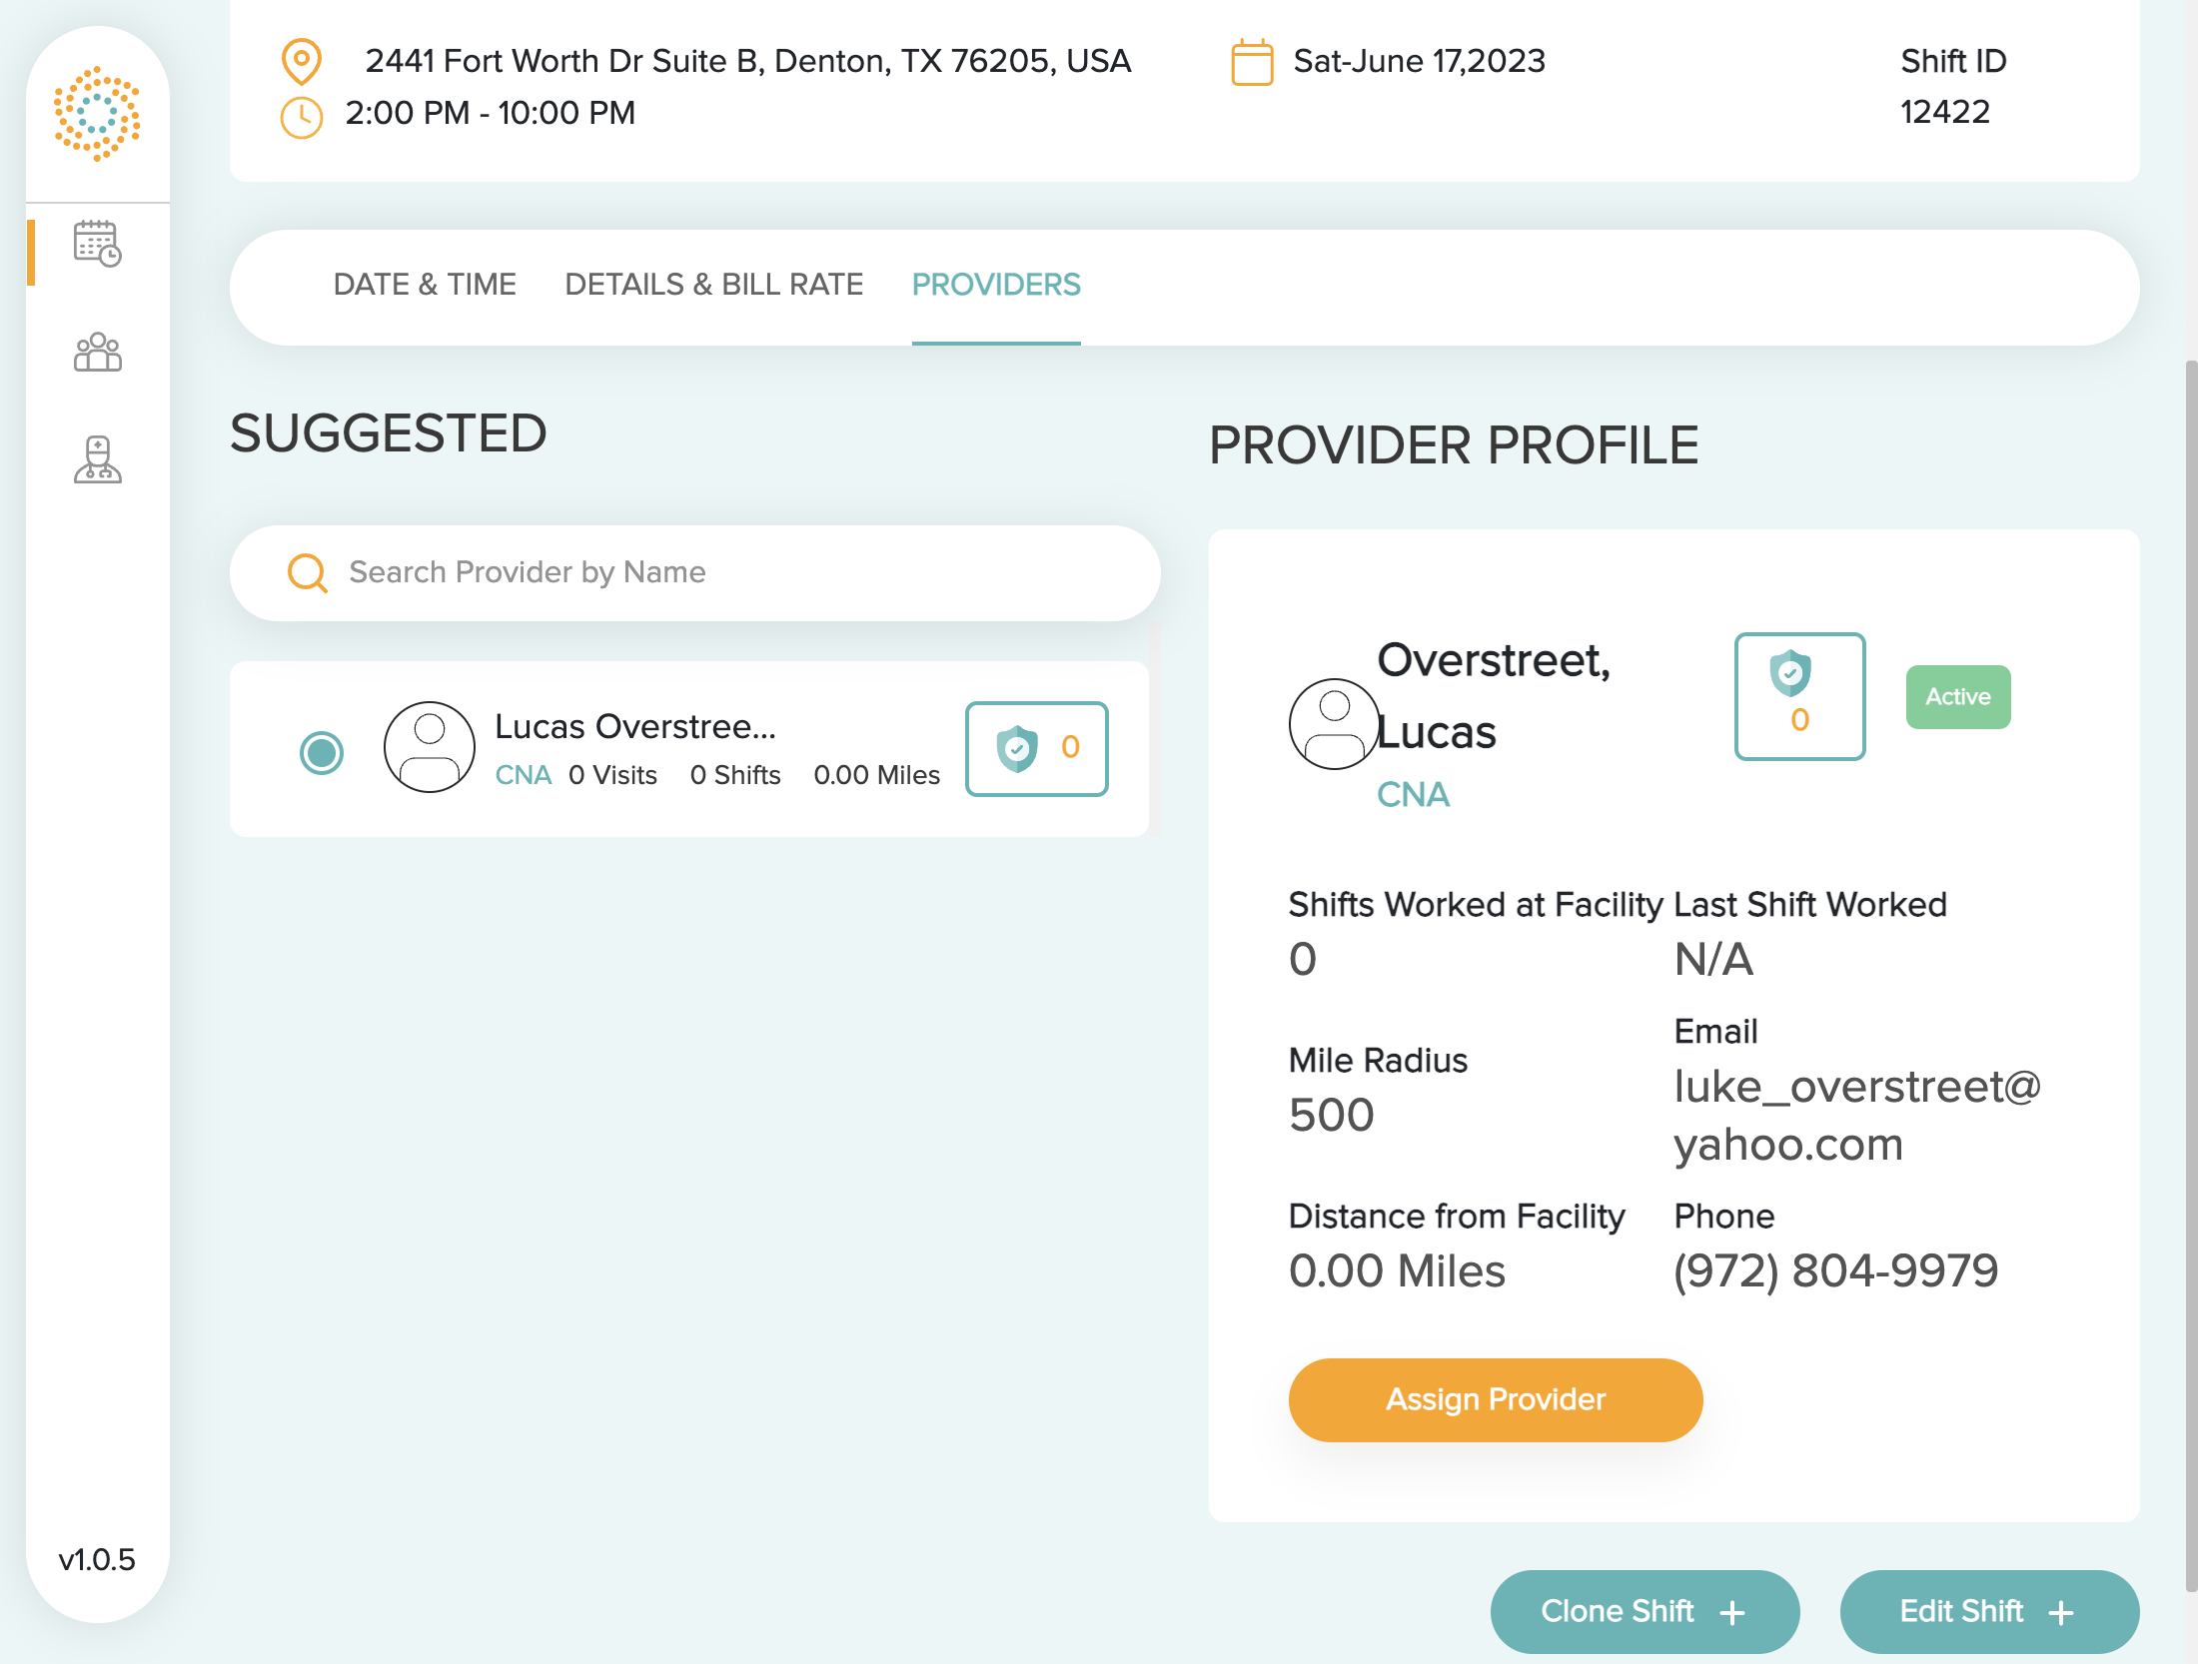Image resolution: width=2198 pixels, height=1664 pixels.
Task: Click the (972) 804-9979 phone number
Action: tap(1835, 1270)
